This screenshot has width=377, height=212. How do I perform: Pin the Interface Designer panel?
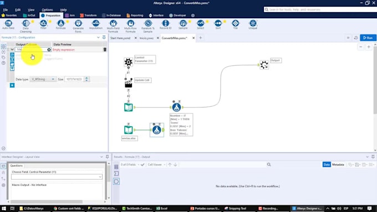(107, 157)
